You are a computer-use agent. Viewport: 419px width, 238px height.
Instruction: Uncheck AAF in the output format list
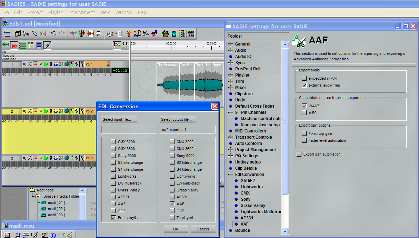click(172, 204)
